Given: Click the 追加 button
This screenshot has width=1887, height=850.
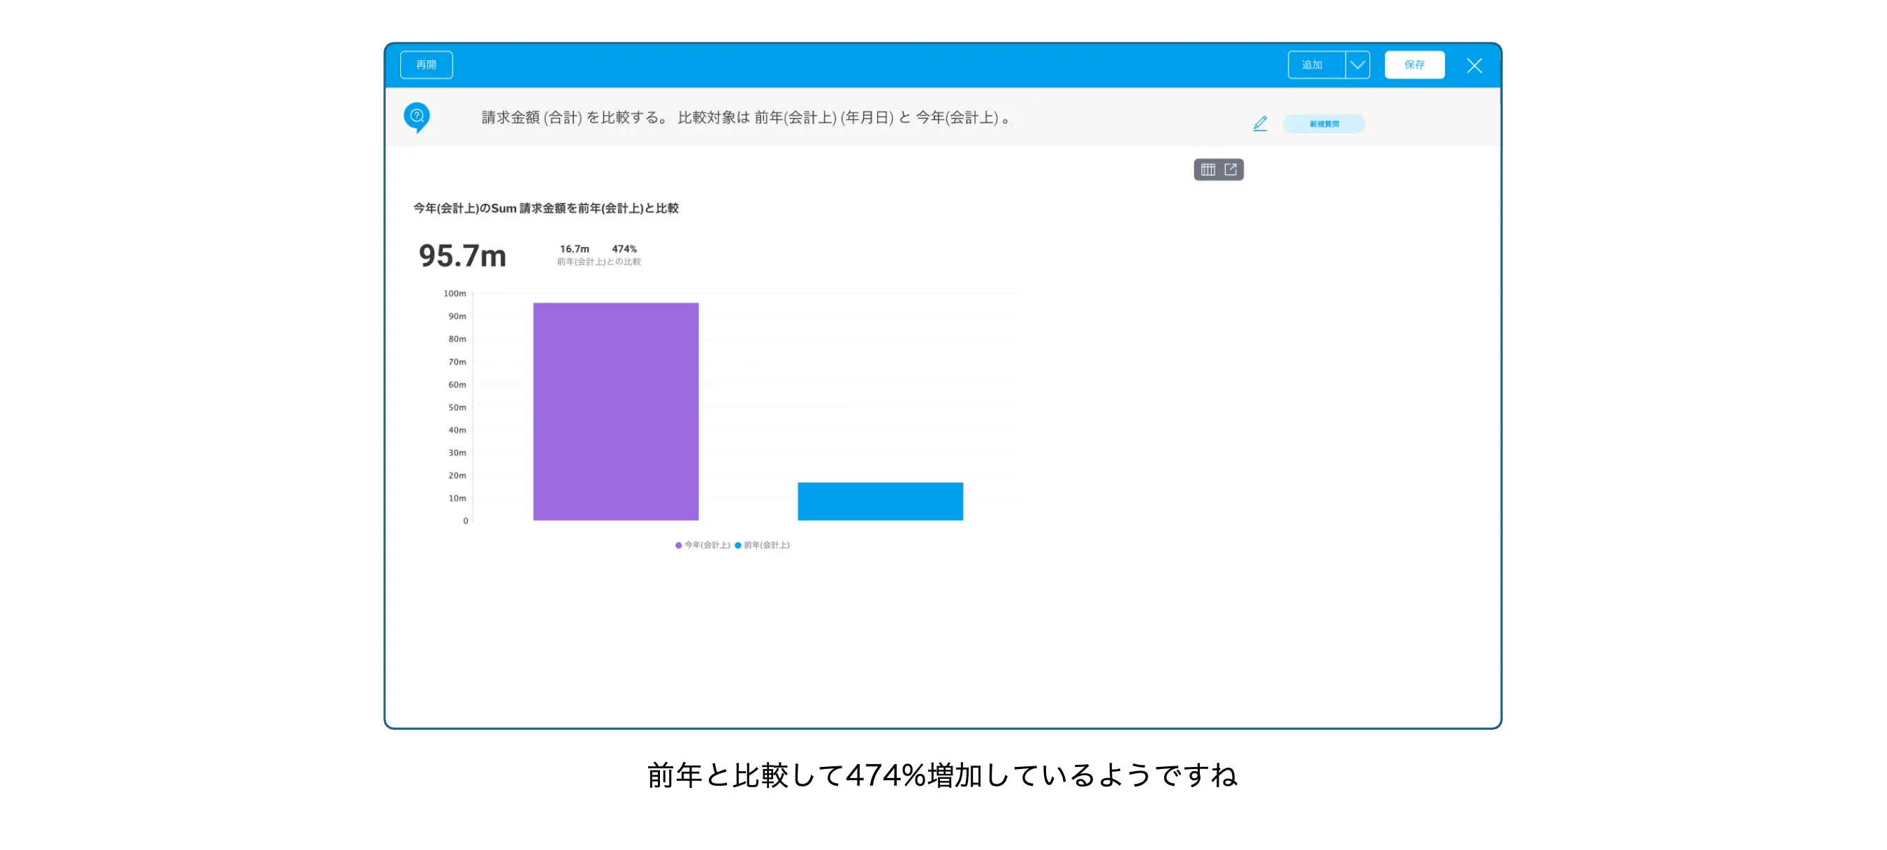Looking at the screenshot, I should click(1315, 65).
